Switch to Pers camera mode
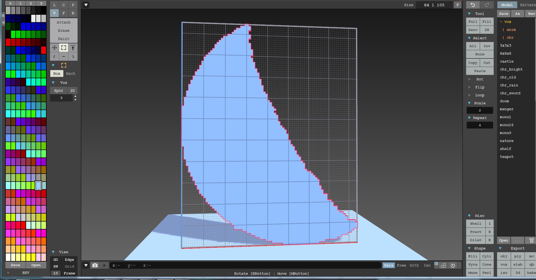 point(389,265)
